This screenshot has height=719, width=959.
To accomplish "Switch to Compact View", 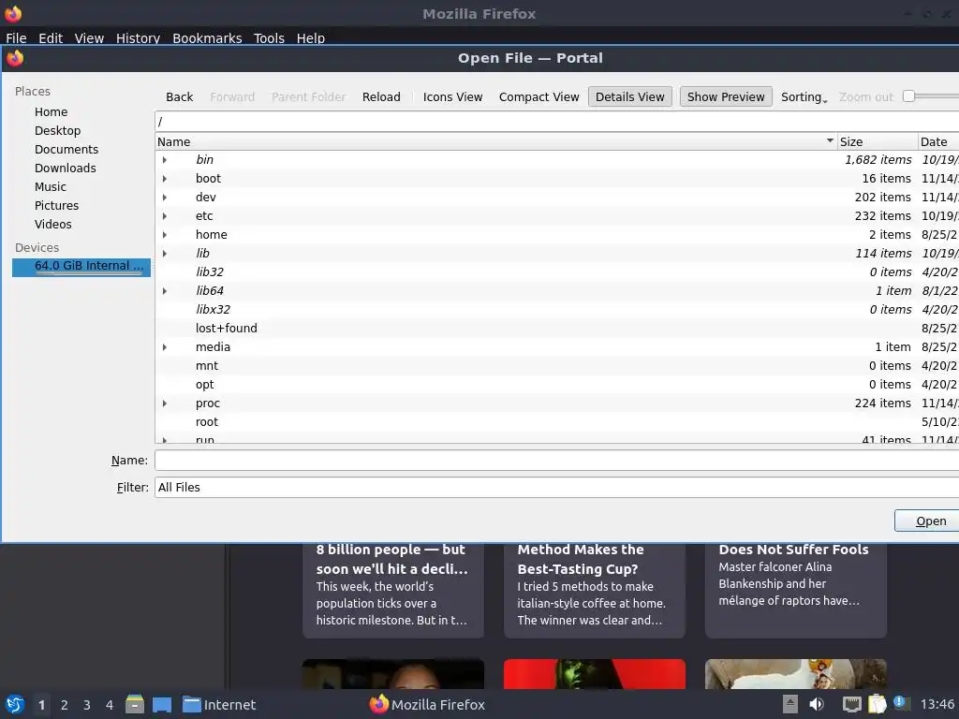I will 539,96.
